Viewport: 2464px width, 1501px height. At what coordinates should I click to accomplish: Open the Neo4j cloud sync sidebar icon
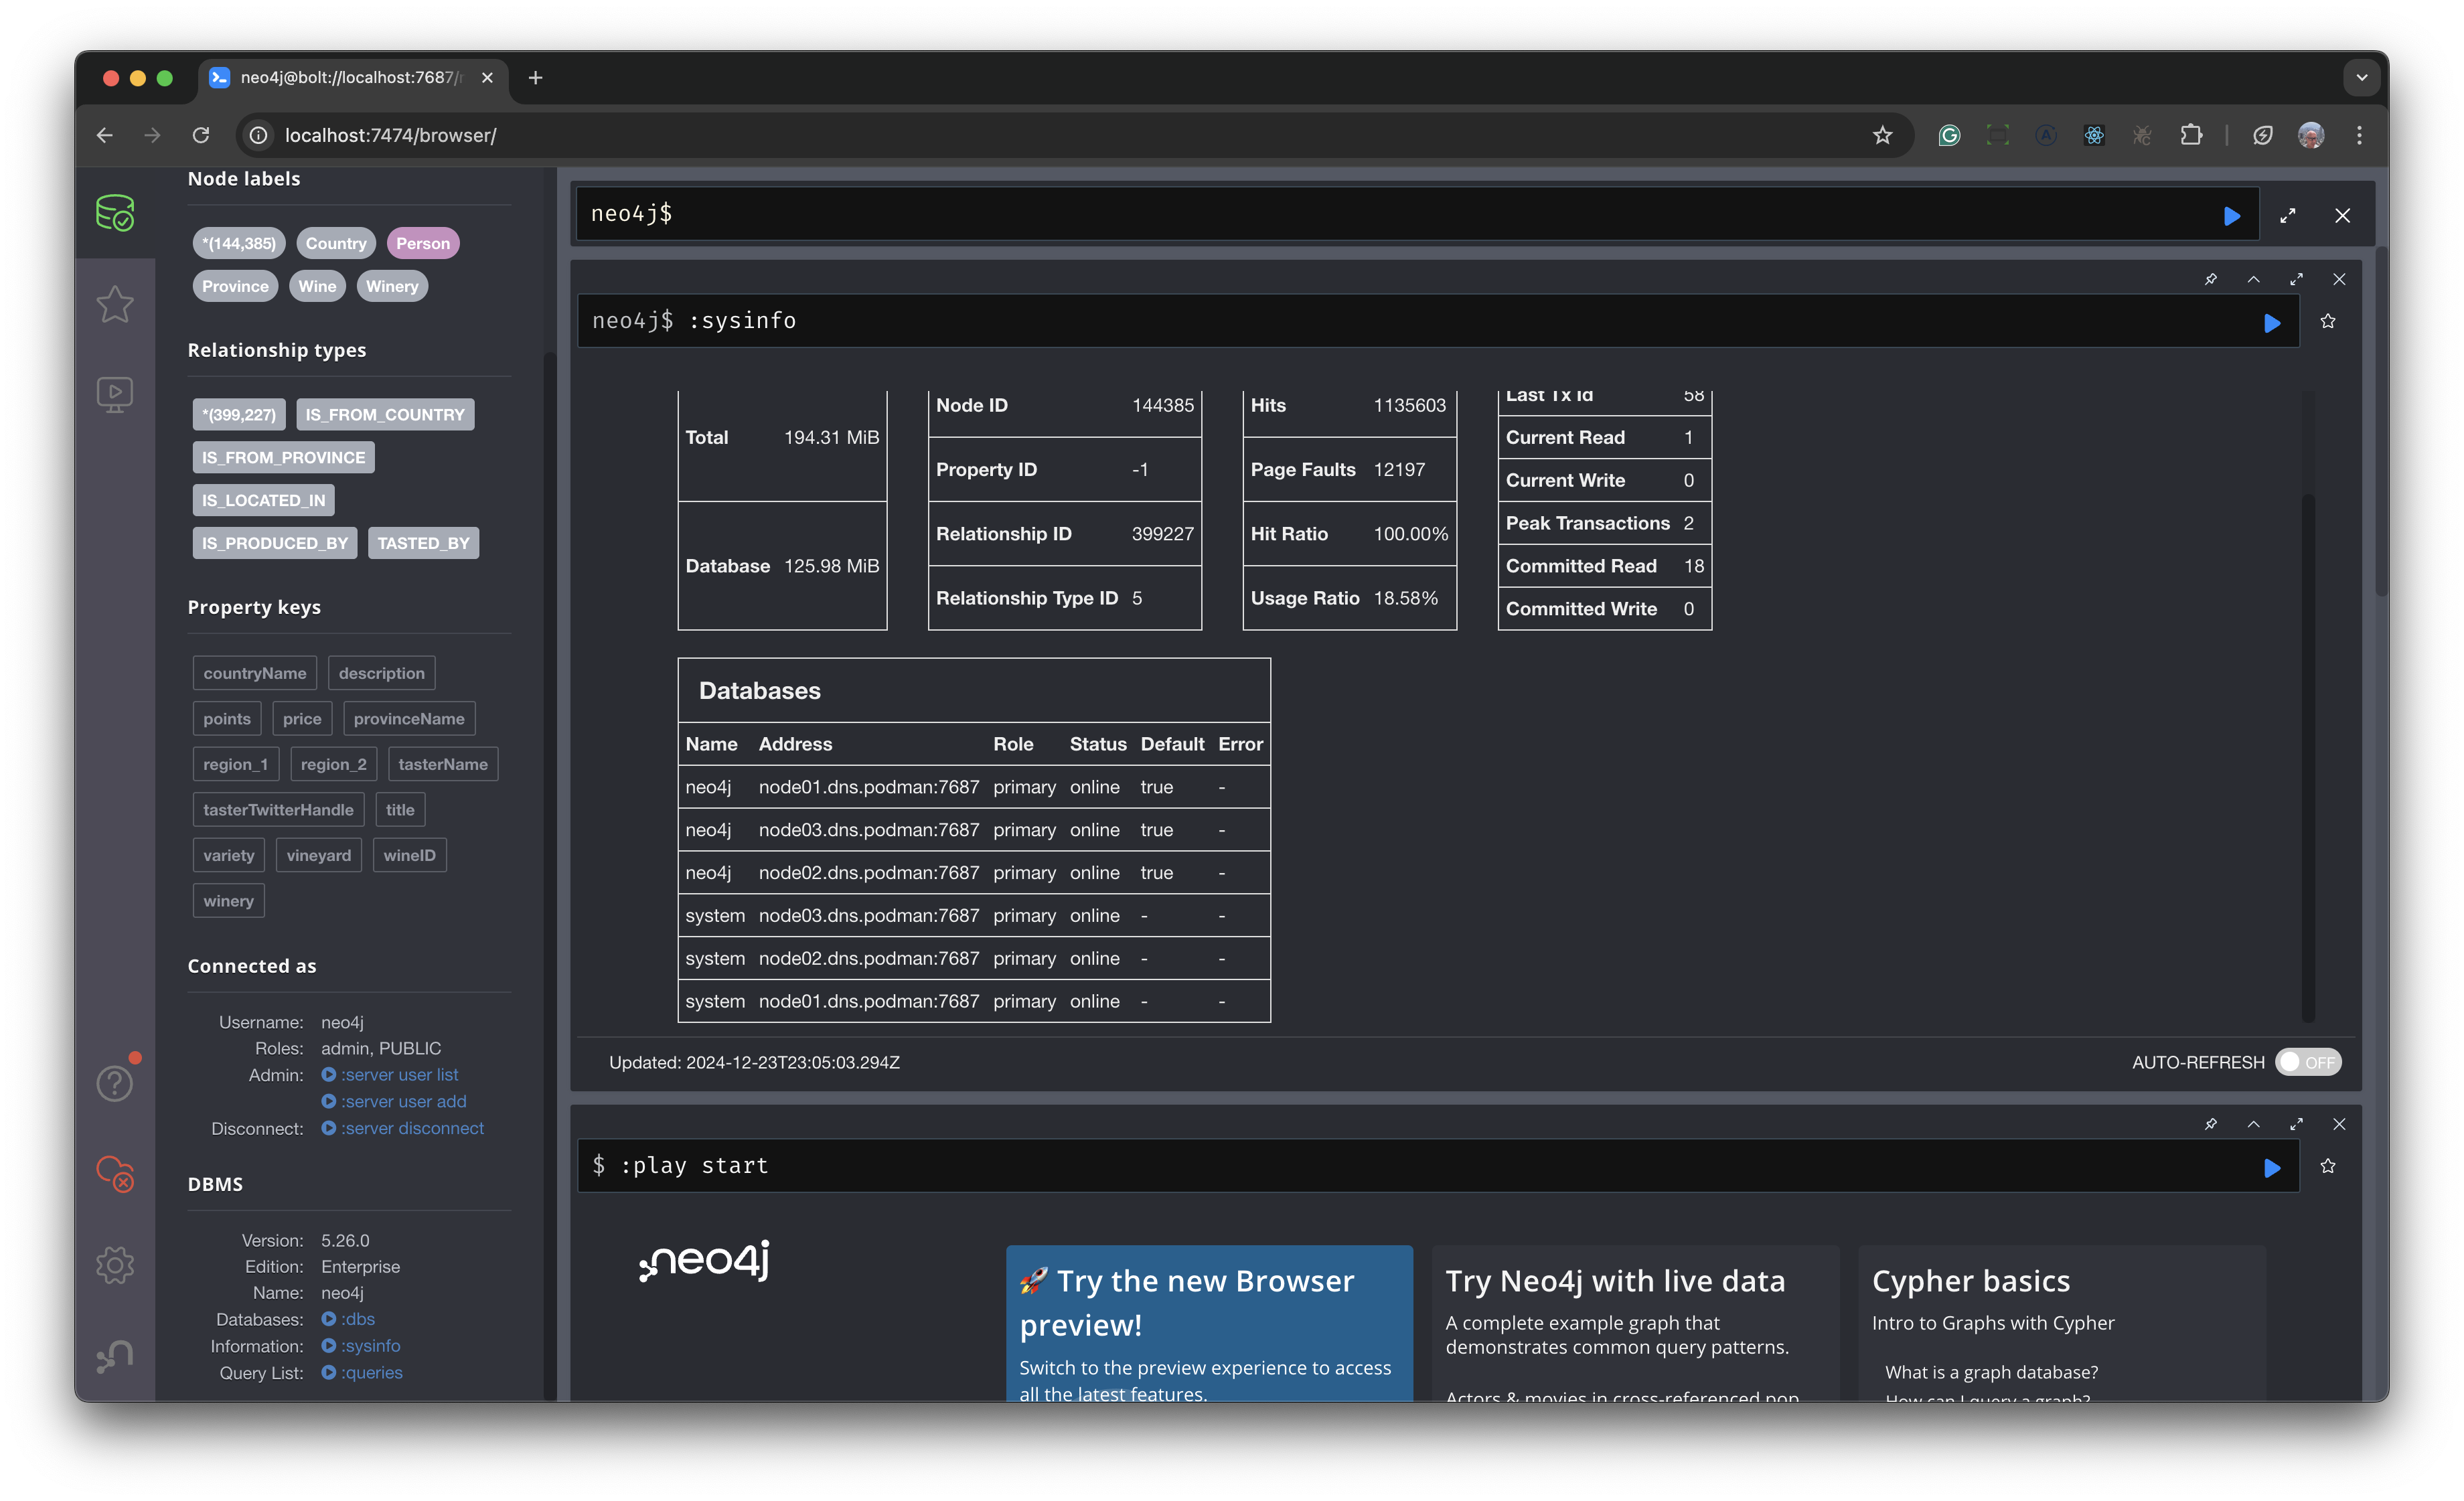pyautogui.click(x=115, y=1173)
